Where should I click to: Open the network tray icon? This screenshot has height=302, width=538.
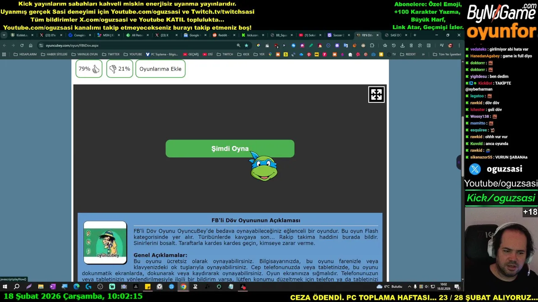click(433, 287)
